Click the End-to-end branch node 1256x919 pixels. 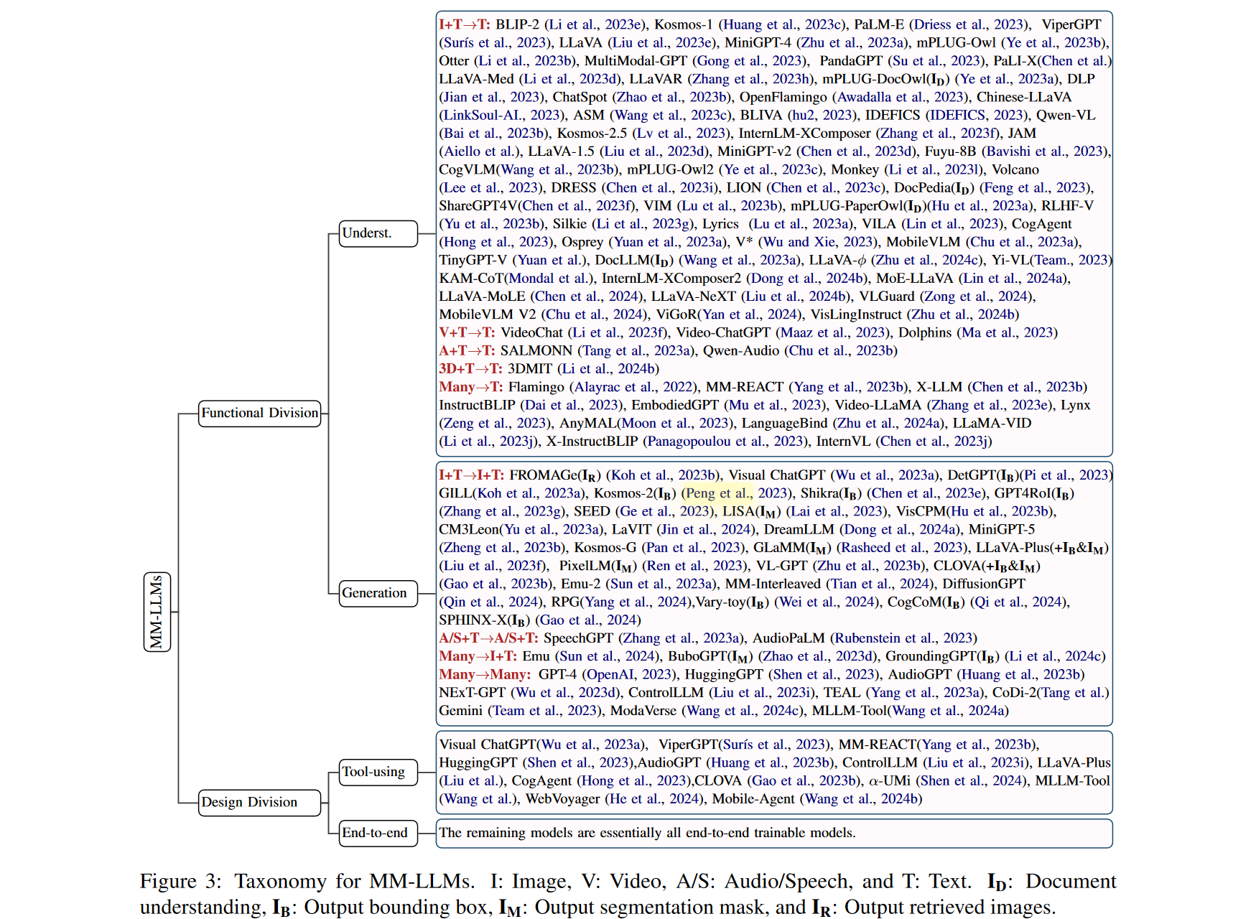[378, 833]
